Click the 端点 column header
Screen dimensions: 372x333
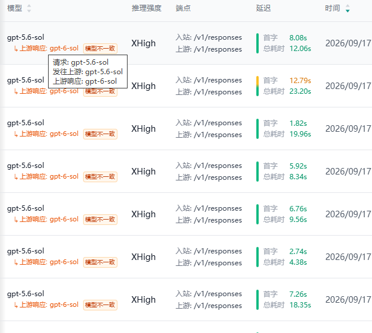183,8
